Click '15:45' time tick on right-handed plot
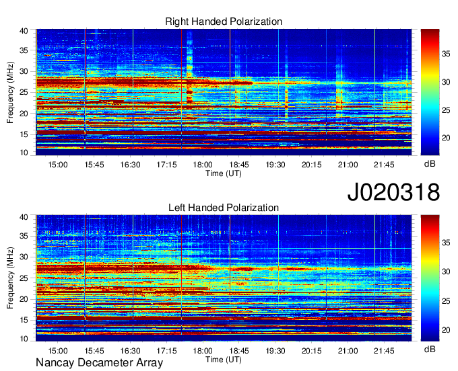This screenshot has width=458, height=371. [x=94, y=165]
